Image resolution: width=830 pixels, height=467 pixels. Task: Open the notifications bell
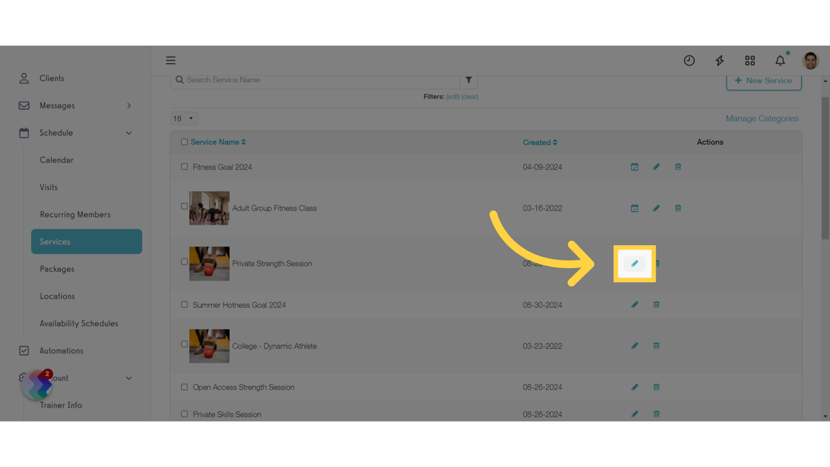tap(780, 60)
